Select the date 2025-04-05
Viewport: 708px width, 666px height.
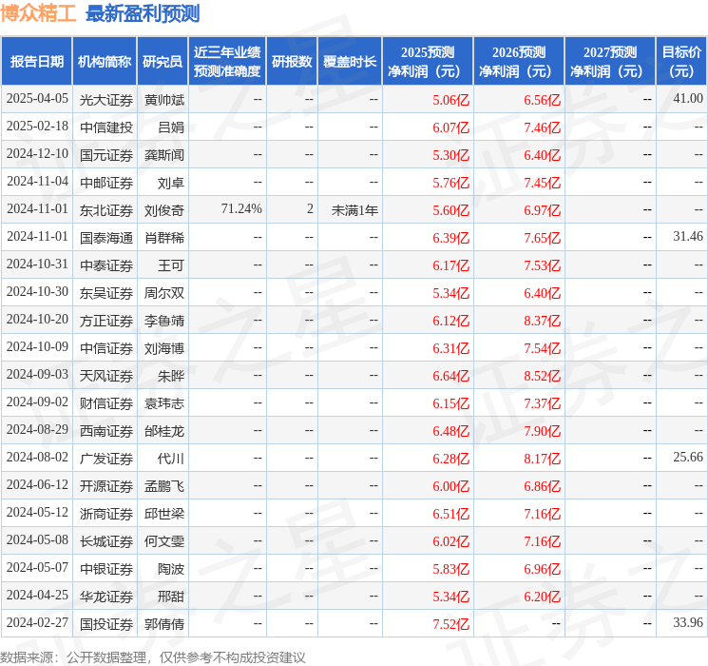pyautogui.click(x=37, y=99)
